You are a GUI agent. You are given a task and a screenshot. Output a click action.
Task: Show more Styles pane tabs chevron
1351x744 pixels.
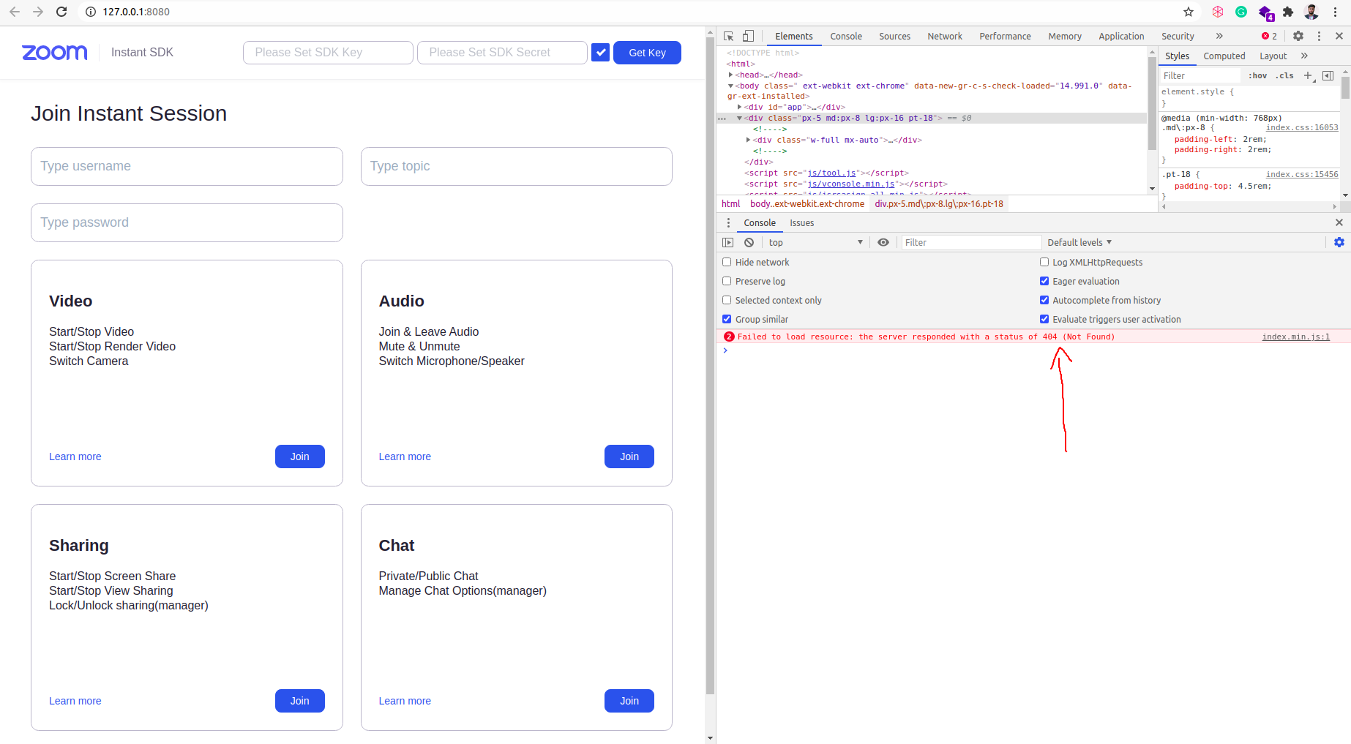[x=1304, y=56]
